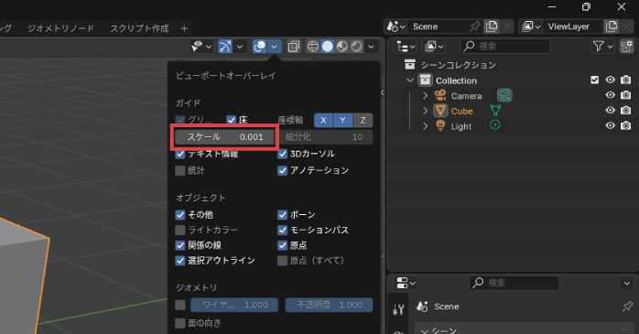The image size is (639, 334).
Task: Enable the 面の向き checkbox
Action: pos(180,323)
